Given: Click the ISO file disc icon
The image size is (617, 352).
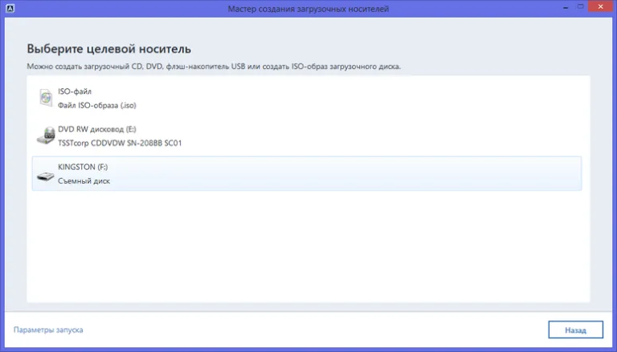Looking at the screenshot, I should point(46,98).
